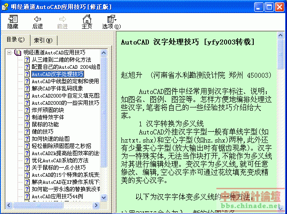
Task: Click the topic icon beside 优化AutoCAD系统的方法
Action: tap(27, 160)
